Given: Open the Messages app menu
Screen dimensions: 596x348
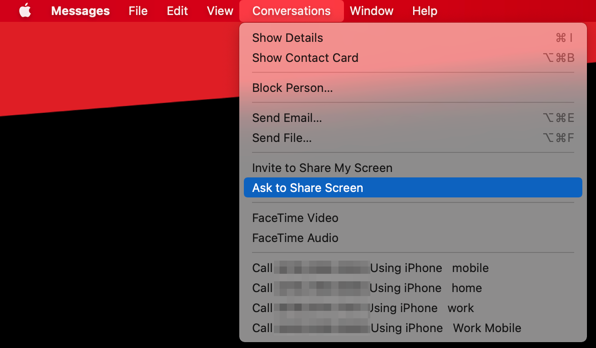Looking at the screenshot, I should click(81, 11).
